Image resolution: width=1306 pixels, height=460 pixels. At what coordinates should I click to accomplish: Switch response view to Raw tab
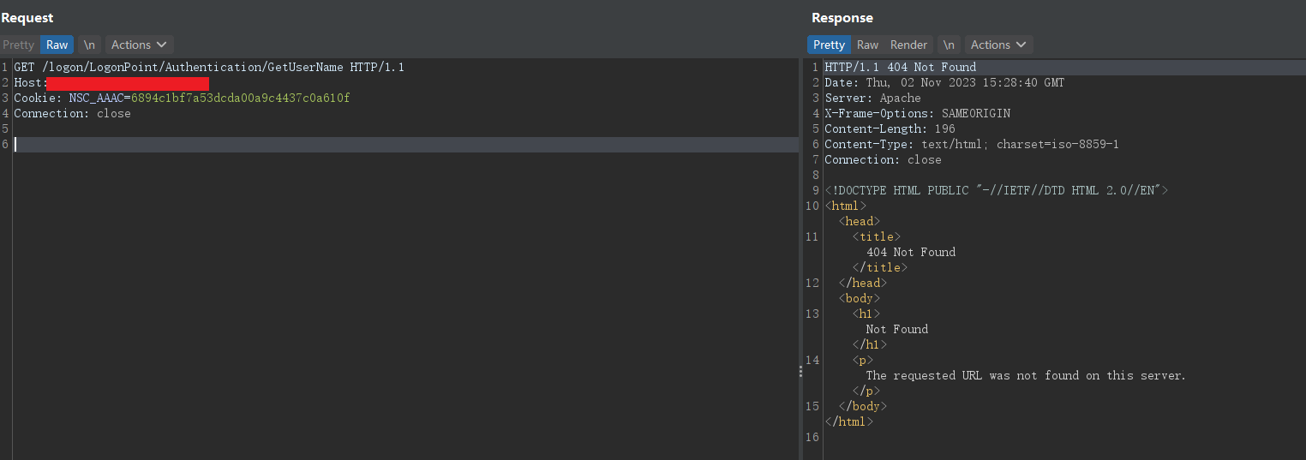867,45
